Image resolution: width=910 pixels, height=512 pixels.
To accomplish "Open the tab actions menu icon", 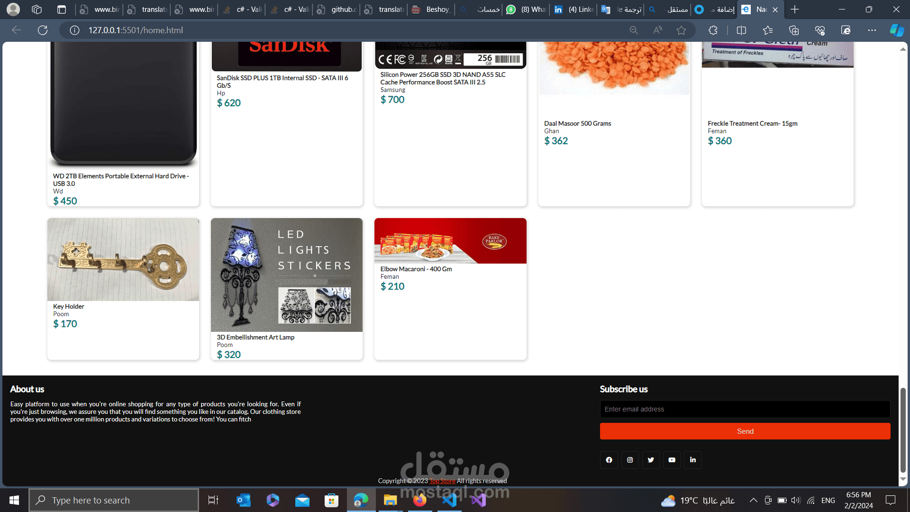I will tap(62, 9).
